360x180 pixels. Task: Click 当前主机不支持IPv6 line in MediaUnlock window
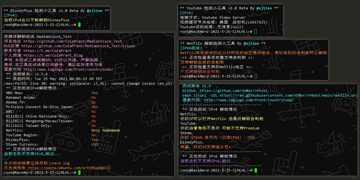(32, 154)
